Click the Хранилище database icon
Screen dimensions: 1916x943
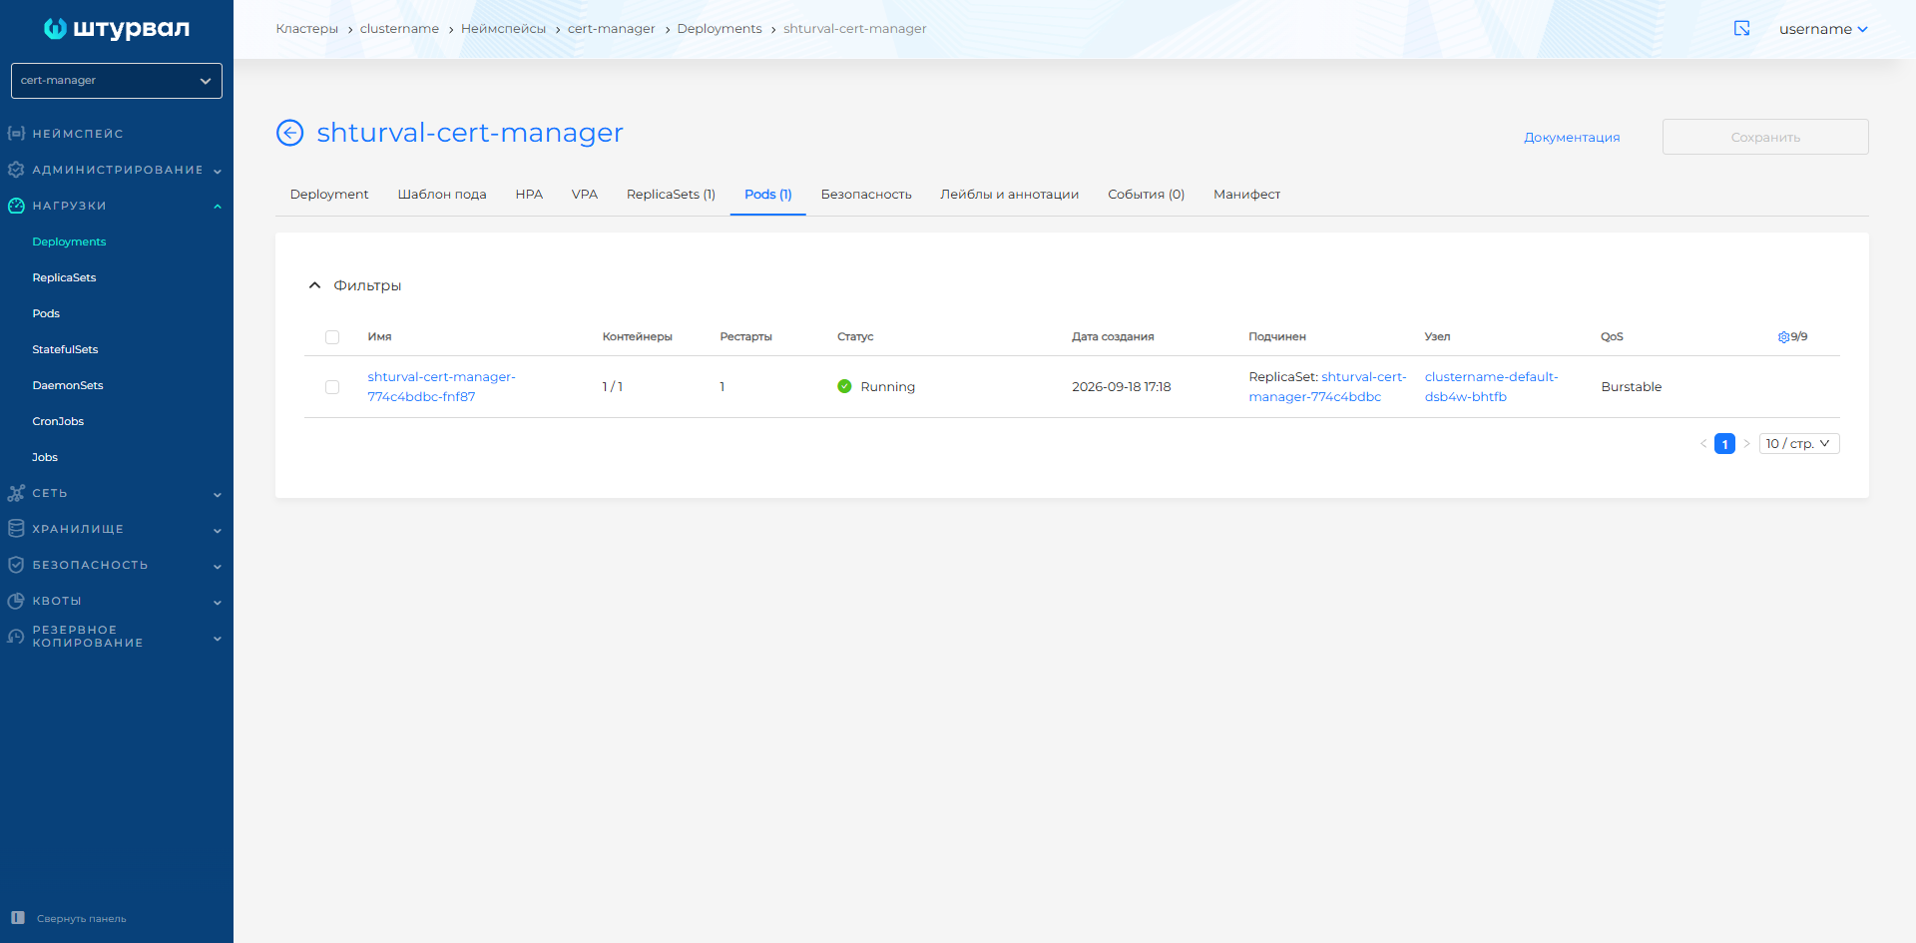16,529
